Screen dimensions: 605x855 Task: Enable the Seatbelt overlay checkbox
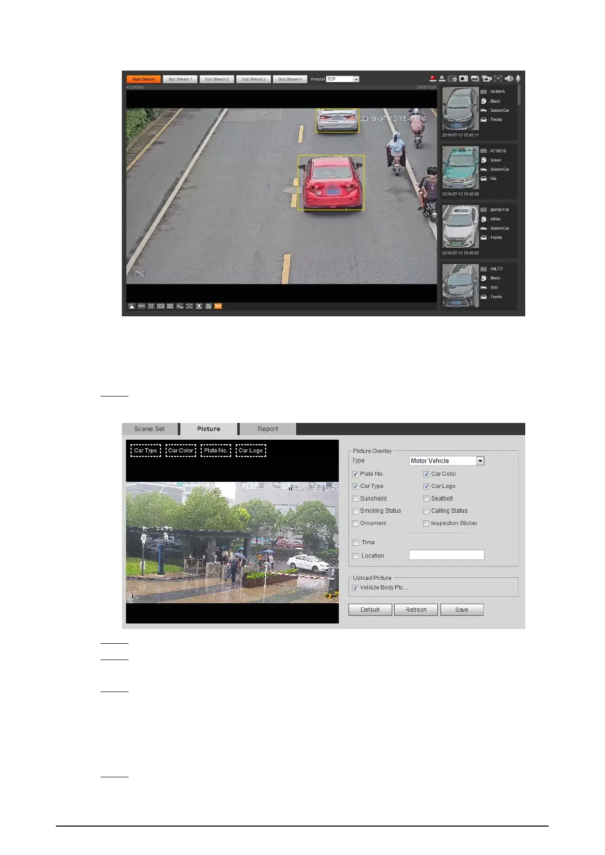[426, 499]
